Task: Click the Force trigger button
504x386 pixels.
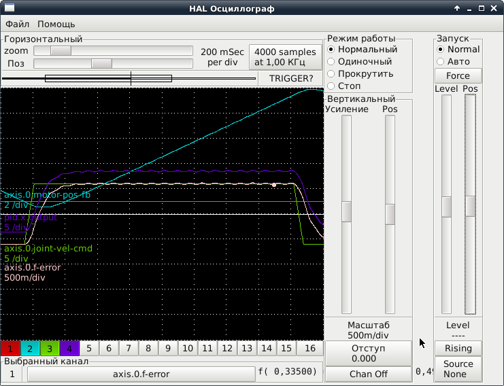Action: click(x=458, y=76)
